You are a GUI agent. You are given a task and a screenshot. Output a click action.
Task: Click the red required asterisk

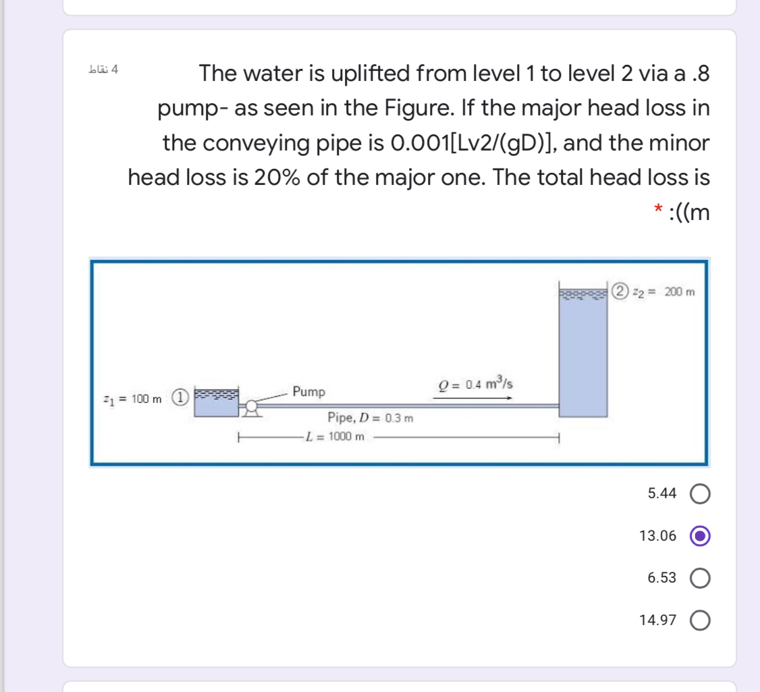point(657,209)
